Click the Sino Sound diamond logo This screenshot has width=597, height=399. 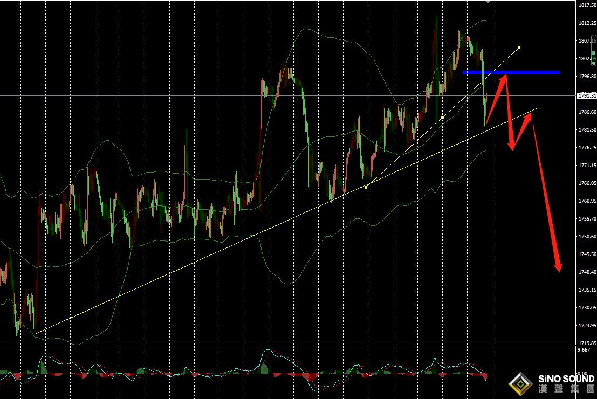pos(521,383)
